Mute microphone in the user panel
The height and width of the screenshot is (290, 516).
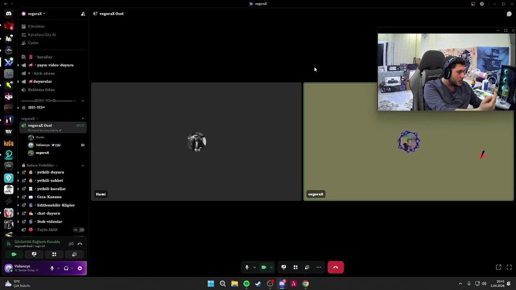(x=52, y=268)
